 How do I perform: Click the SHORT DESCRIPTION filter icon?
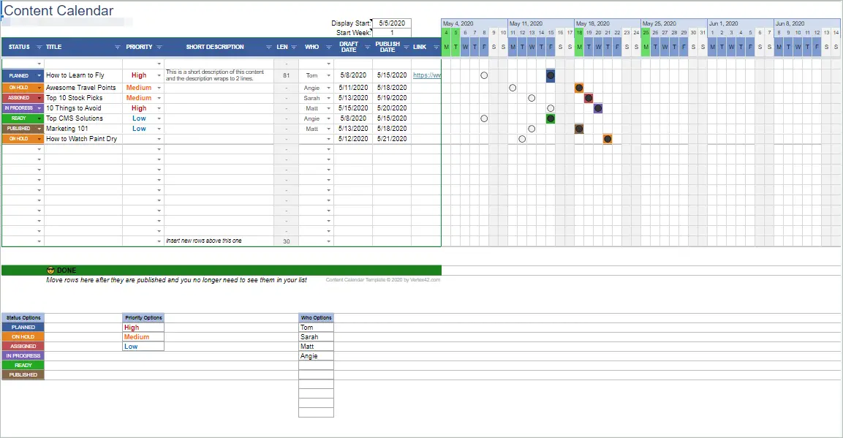[270, 47]
